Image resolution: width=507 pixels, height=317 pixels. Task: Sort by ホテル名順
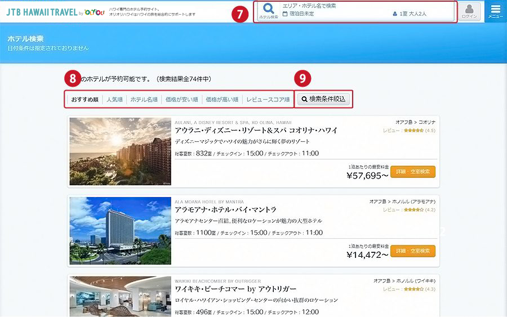pos(144,100)
